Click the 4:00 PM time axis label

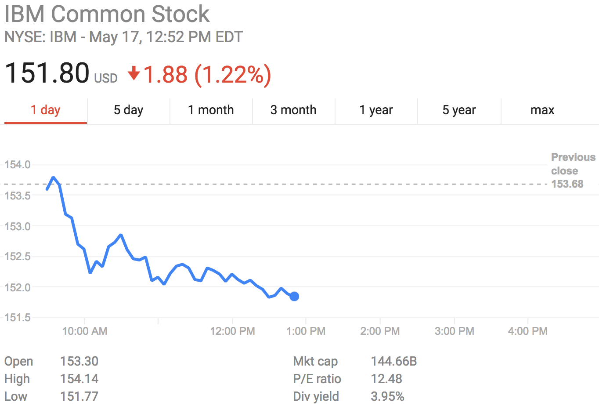527,331
